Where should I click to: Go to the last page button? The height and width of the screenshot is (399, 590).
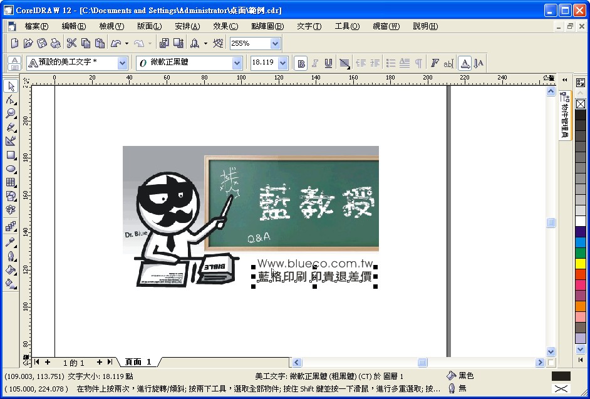tap(110, 362)
